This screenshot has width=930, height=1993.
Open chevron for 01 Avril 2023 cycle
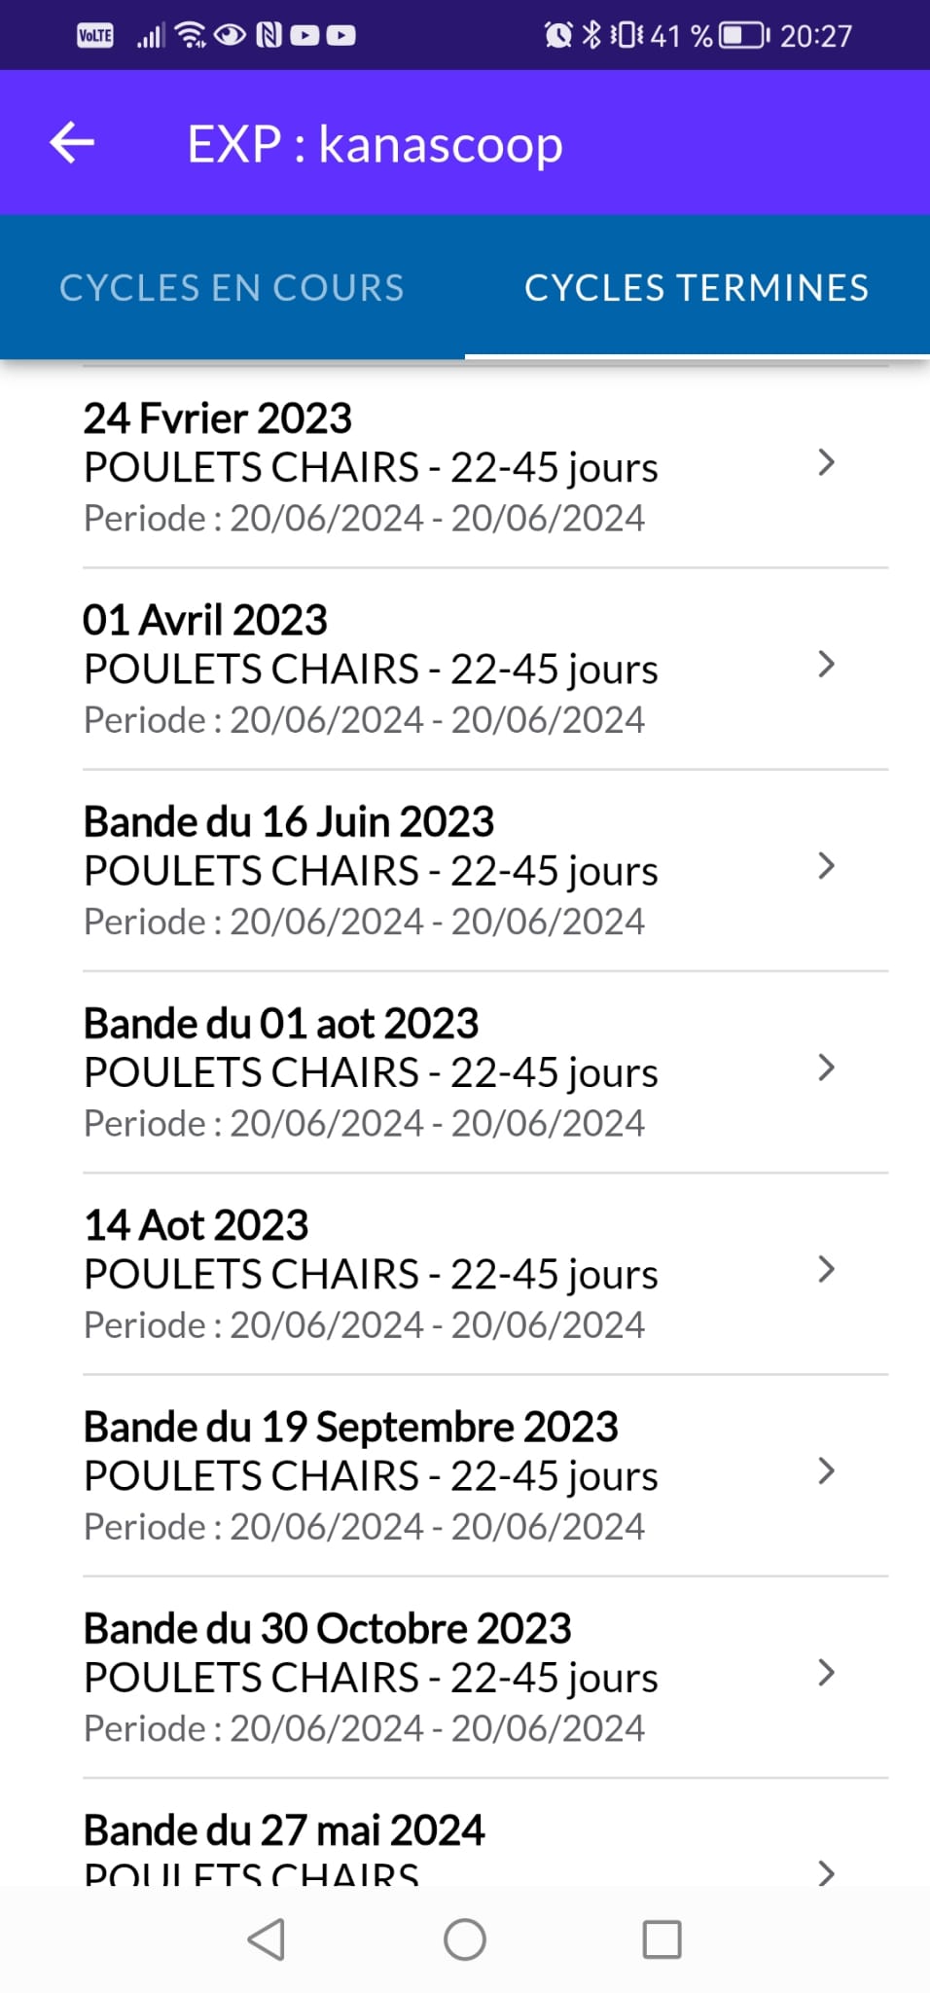826,665
